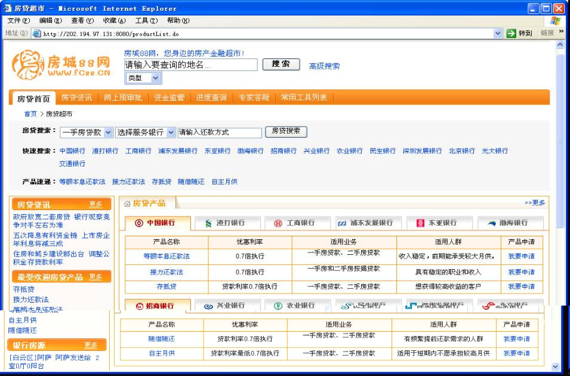
Task: Open the address bar history dropdown
Action: pyautogui.click(x=498, y=33)
